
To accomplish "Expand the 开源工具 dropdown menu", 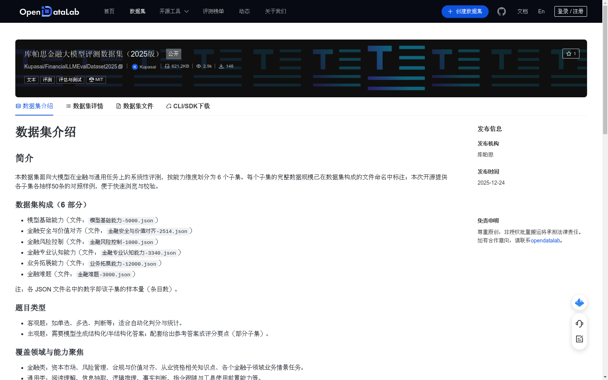I will pos(174,11).
